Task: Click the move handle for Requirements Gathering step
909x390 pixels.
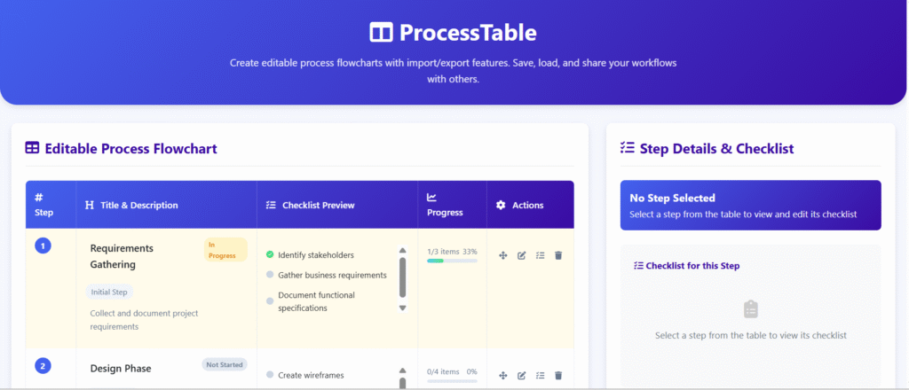Action: pyautogui.click(x=503, y=255)
